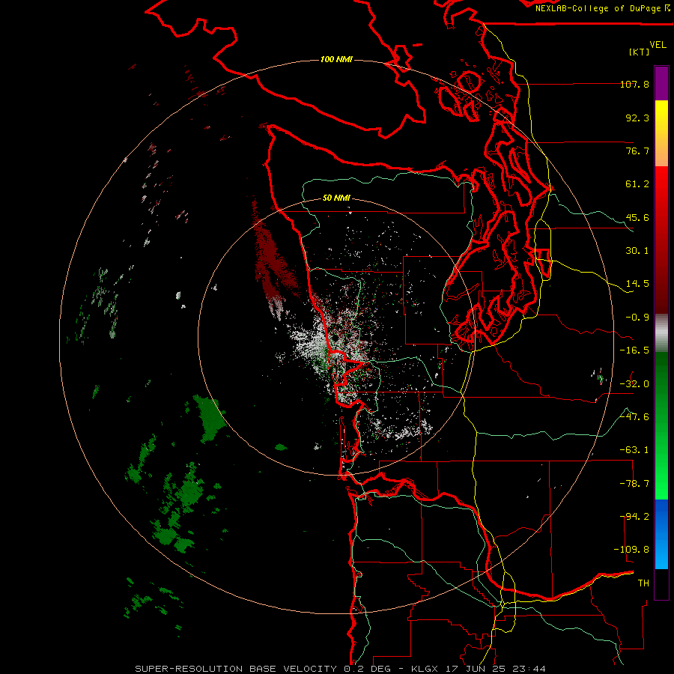The width and height of the screenshot is (674, 674).
Task: Click the VEL legend title
Action: pos(658,45)
